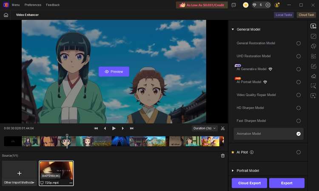Open the UHD video enhancer sidebar tool

tap(313, 26)
